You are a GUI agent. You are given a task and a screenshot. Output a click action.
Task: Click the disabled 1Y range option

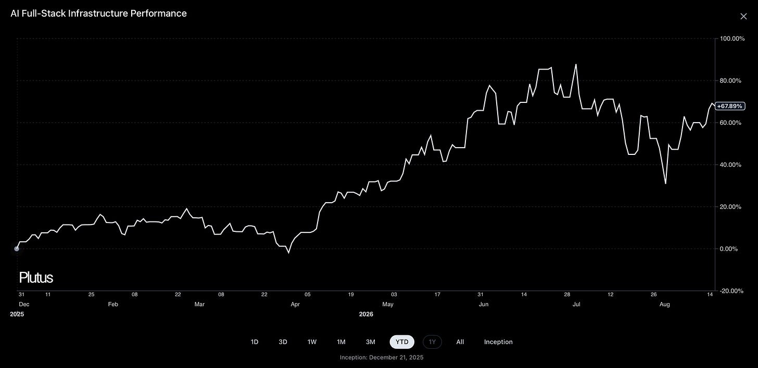432,342
